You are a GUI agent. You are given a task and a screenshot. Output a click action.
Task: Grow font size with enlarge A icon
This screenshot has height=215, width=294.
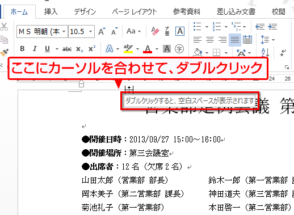(x=102, y=31)
